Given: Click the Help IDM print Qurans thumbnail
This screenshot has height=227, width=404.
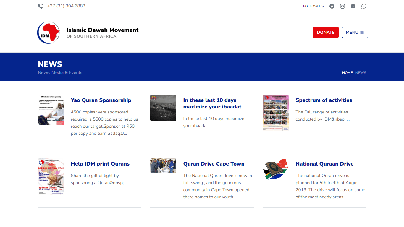Looking at the screenshot, I should pyautogui.click(x=51, y=177).
